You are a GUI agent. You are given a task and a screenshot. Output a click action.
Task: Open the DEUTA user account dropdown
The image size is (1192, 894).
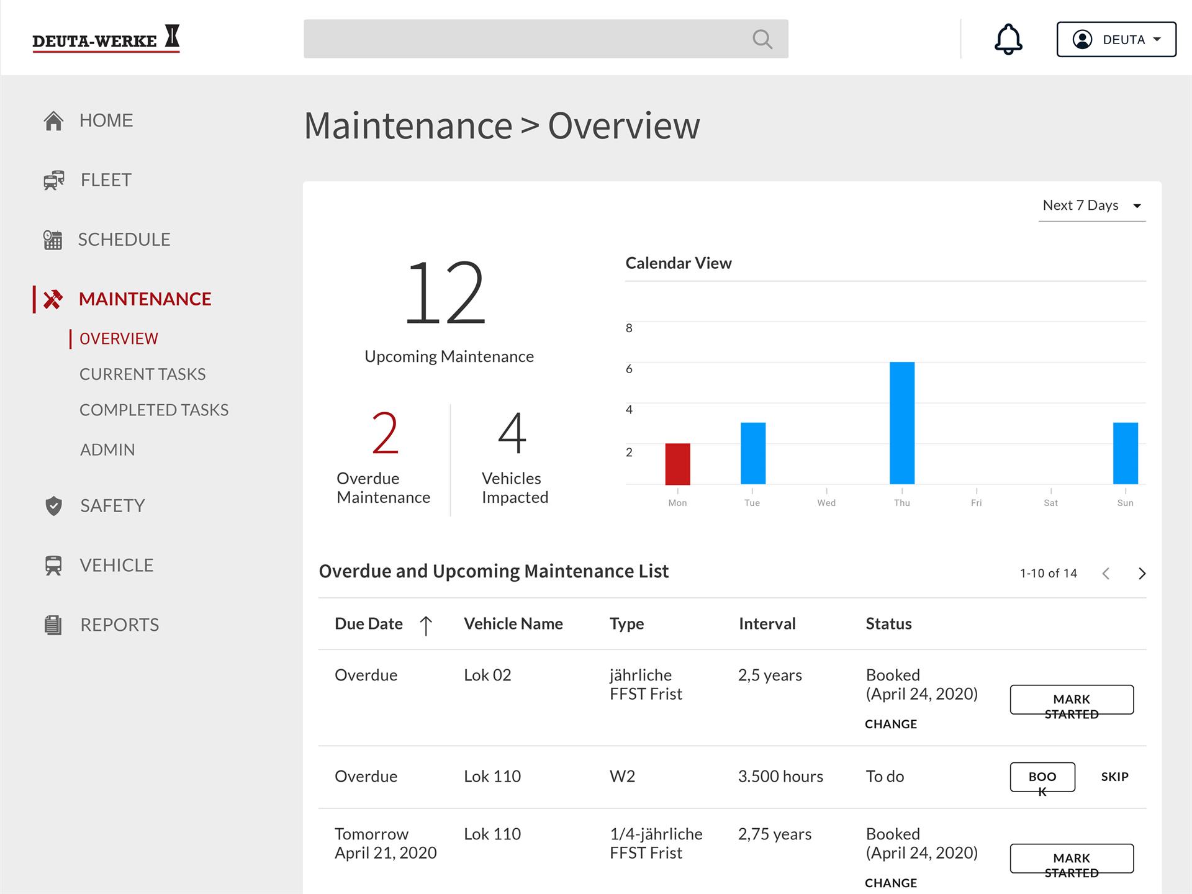click(x=1116, y=39)
